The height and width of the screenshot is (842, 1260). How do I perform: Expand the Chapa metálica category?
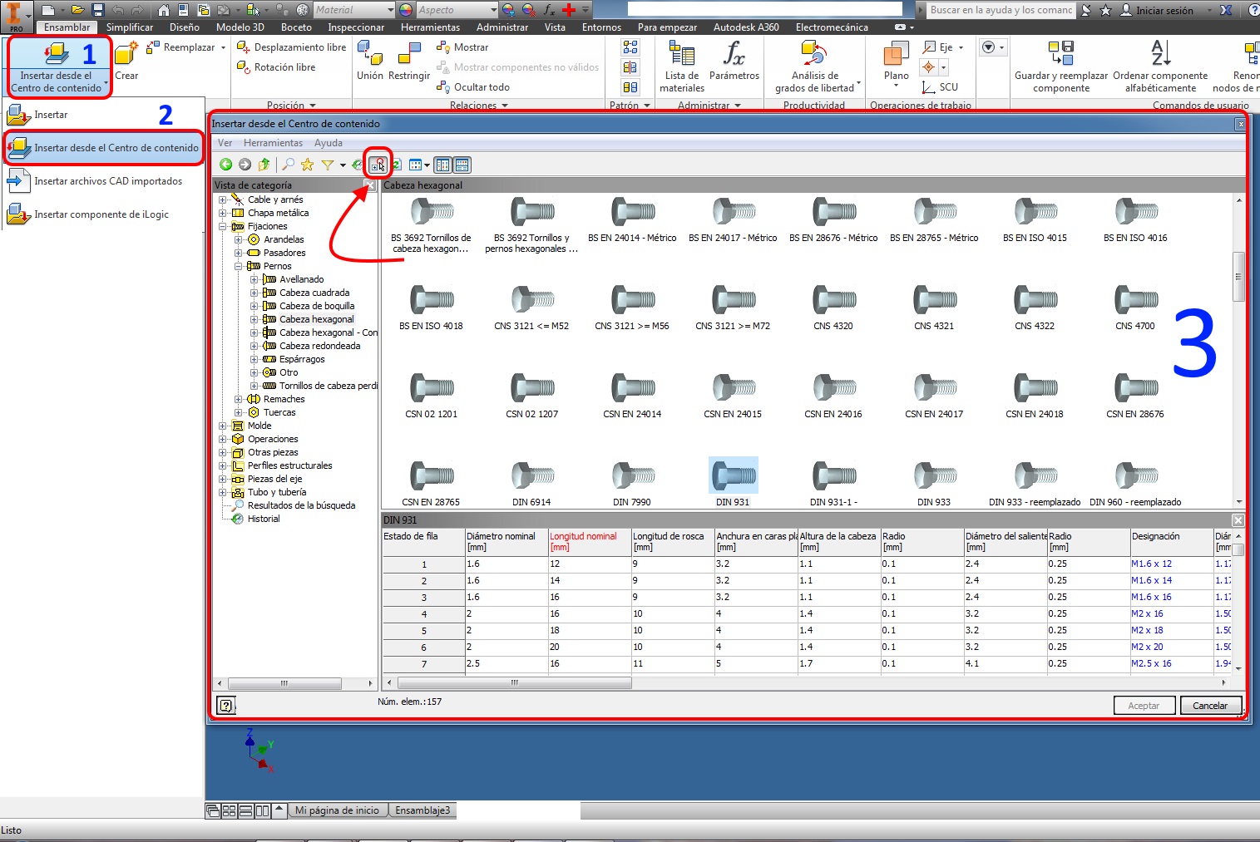(x=222, y=213)
